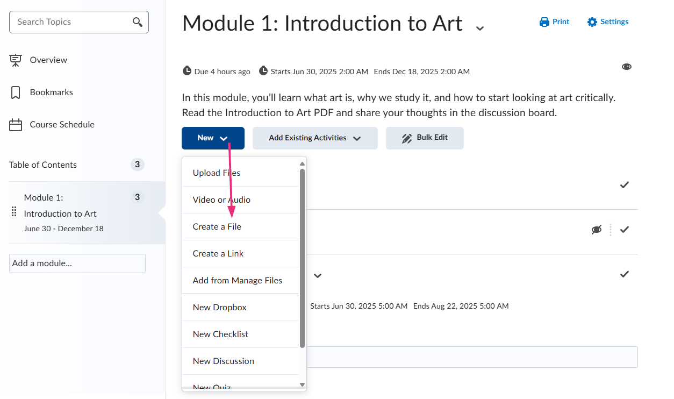Open the Add Existing Activities dropdown
This screenshot has height=399, width=674.
(x=315, y=138)
